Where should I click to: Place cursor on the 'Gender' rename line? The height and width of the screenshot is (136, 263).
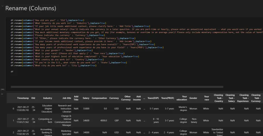tap(52, 50)
